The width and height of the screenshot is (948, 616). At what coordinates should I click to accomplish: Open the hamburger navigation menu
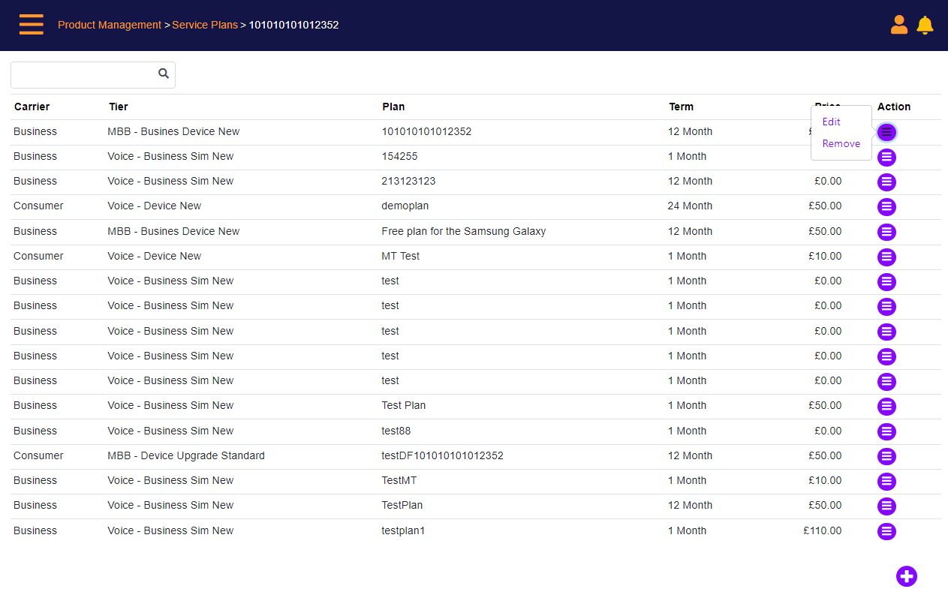(x=32, y=25)
